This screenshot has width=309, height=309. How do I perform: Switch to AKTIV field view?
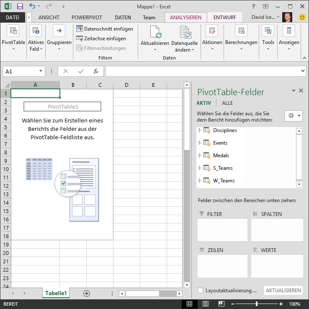pos(203,103)
